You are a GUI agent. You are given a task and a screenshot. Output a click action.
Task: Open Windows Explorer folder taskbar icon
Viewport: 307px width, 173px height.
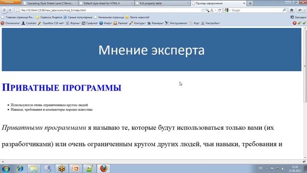(x=34, y=169)
